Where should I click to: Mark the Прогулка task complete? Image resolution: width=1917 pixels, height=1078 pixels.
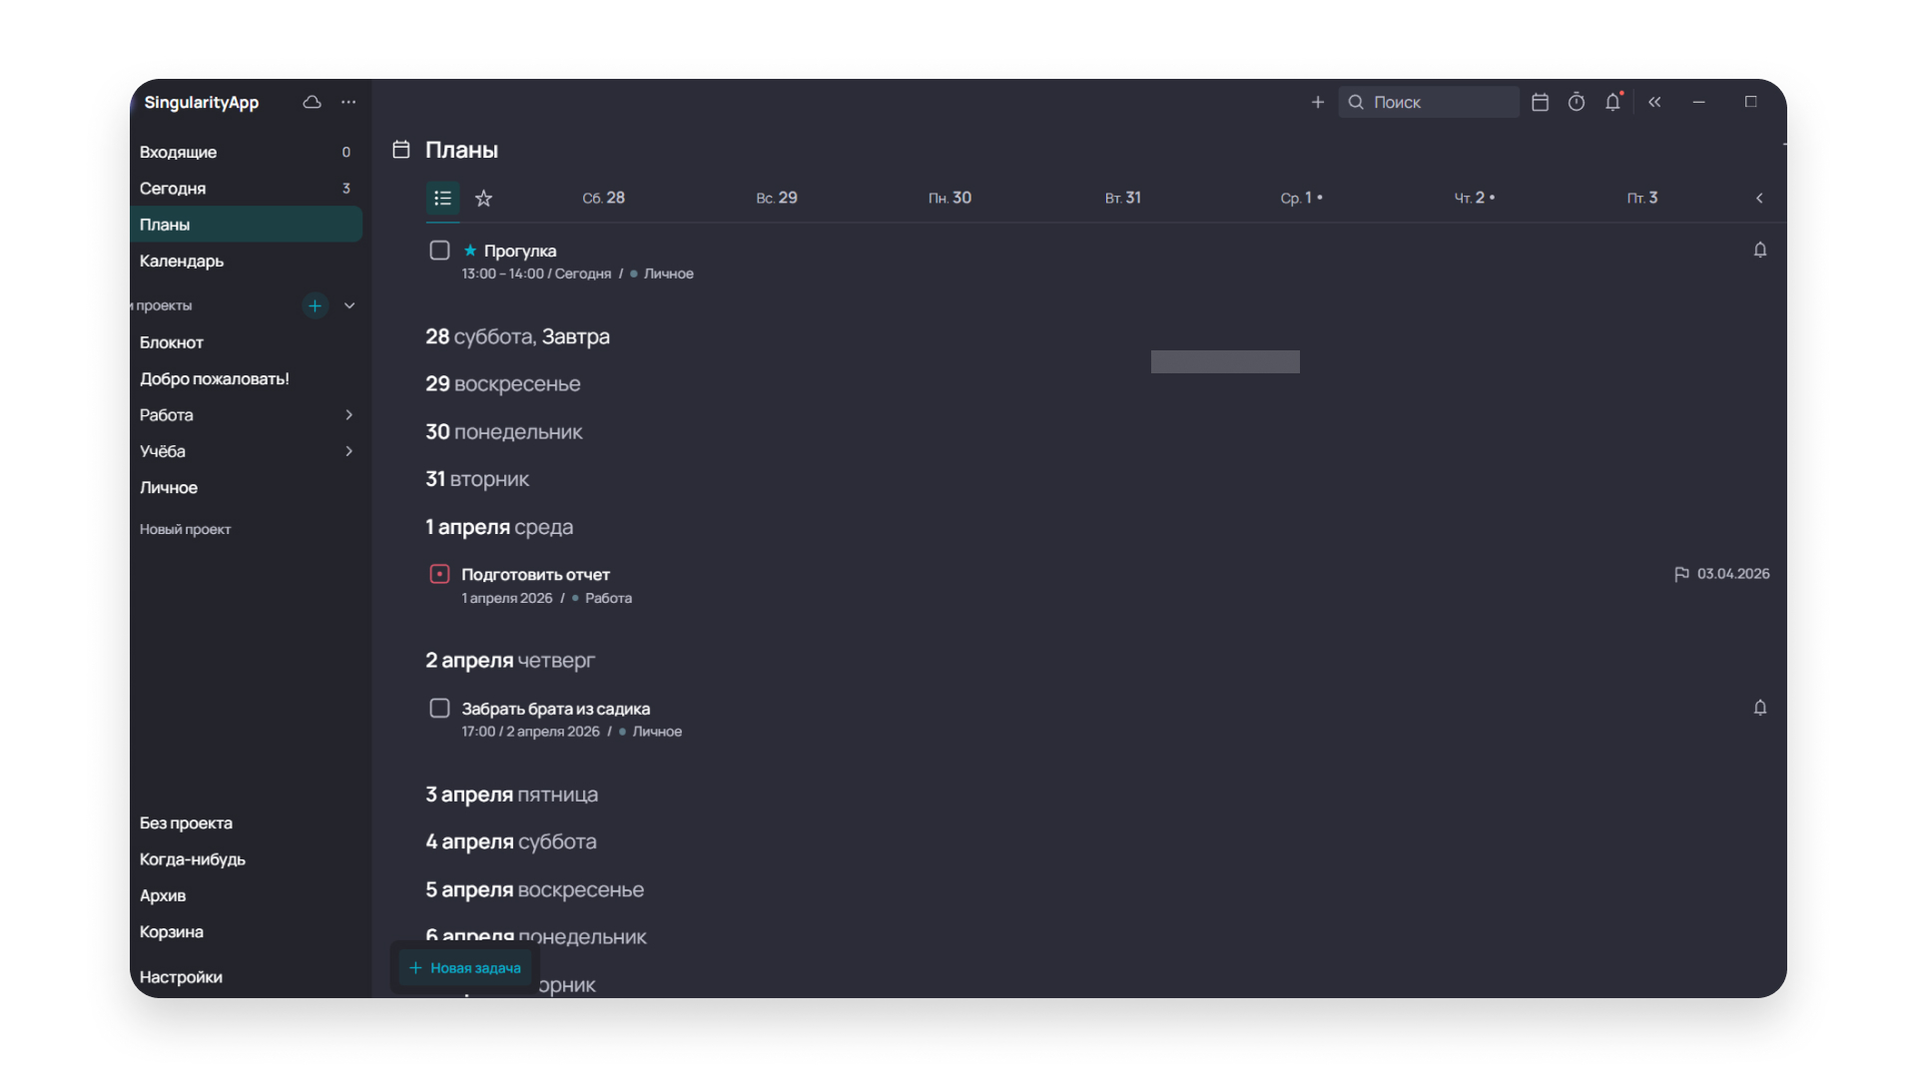pyautogui.click(x=439, y=250)
